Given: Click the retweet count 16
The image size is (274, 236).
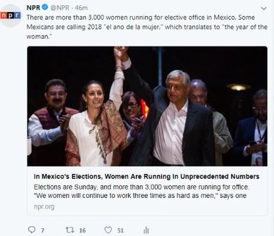Looking at the screenshot, I should tap(83, 231).
